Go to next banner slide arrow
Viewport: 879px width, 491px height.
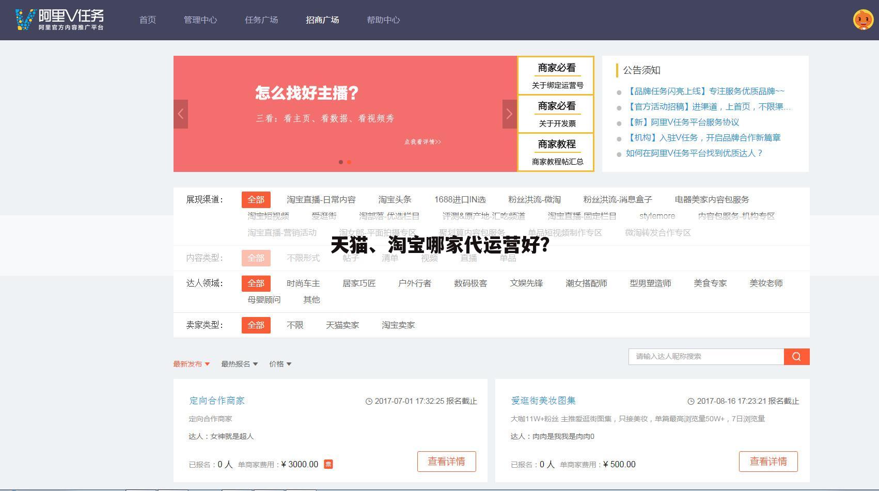pos(509,114)
